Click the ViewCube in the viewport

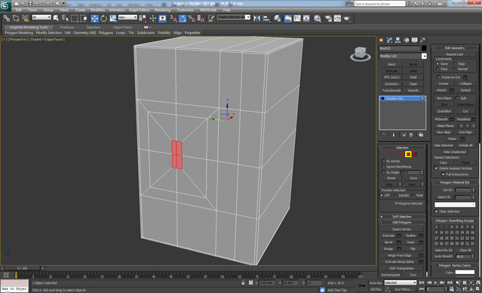(361, 54)
